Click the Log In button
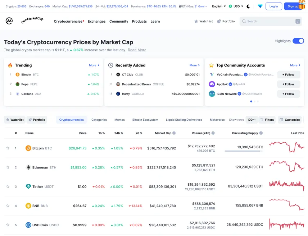The width and height of the screenshot is (308, 236). click(273, 6)
